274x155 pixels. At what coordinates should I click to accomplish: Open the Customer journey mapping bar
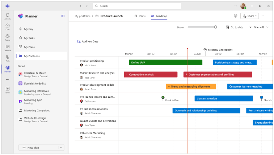(250, 87)
